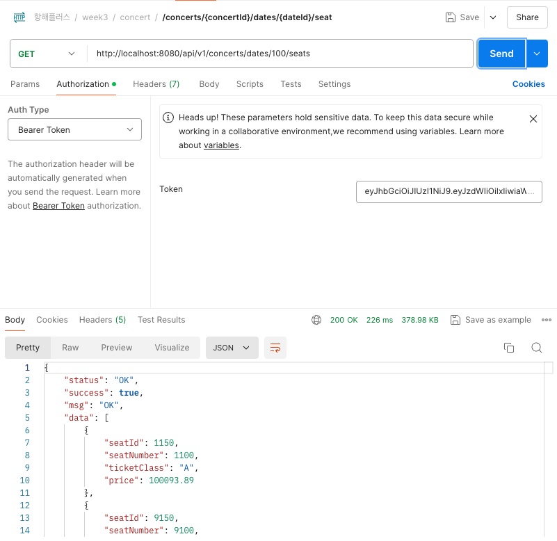Select the Pretty view mode
Image resolution: width=557 pixels, height=541 pixels.
[x=28, y=348]
